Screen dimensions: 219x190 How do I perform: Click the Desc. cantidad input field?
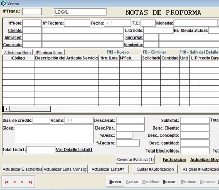[194, 143]
